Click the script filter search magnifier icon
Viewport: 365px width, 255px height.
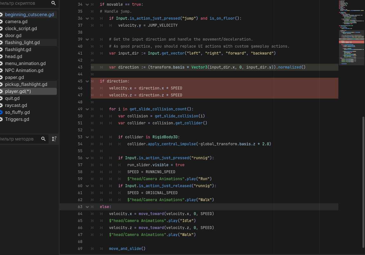point(53,3)
